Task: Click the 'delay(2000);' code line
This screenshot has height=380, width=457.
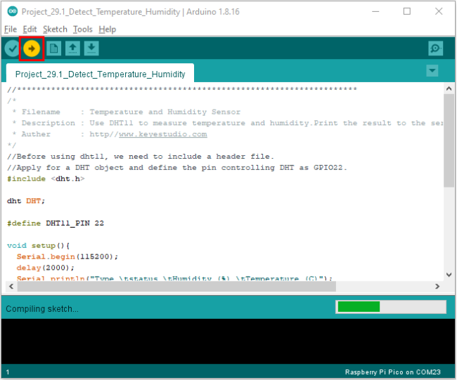Action: [x=46, y=268]
